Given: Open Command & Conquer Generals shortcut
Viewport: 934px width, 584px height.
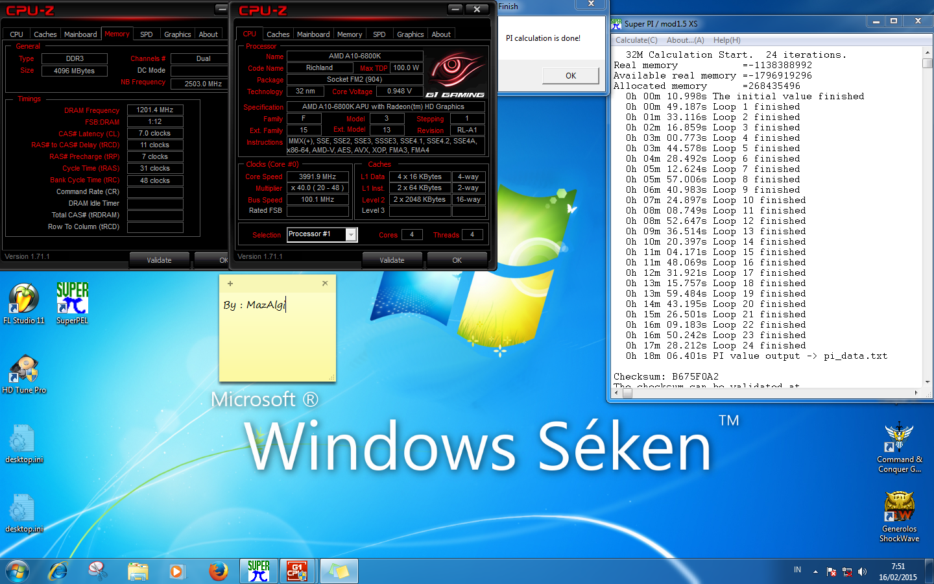Looking at the screenshot, I should pos(899,448).
